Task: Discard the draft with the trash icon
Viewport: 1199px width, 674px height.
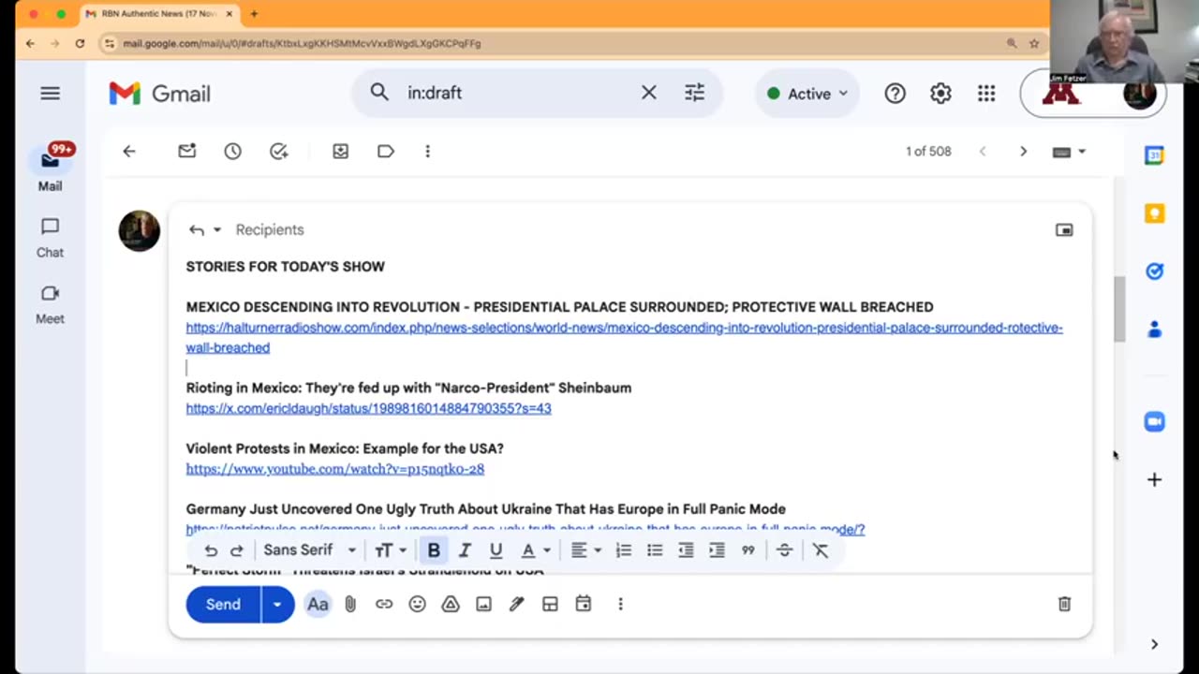Action: point(1064,605)
